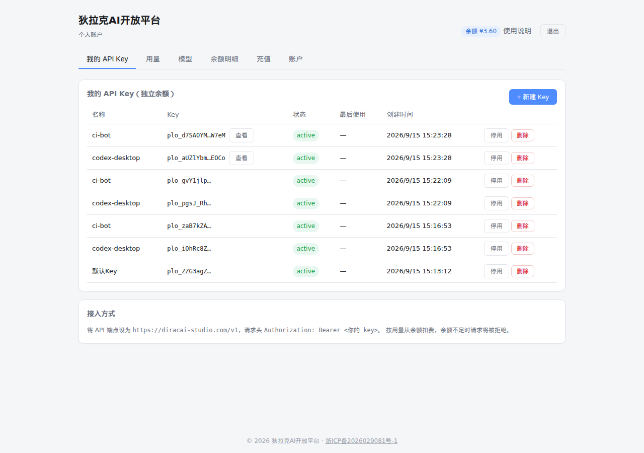Click the 2026/9/15 15:13:12 creation time

[419, 271]
